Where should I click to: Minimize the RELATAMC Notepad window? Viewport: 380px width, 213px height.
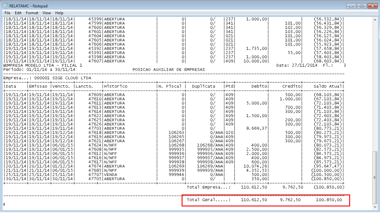pos(351,6)
